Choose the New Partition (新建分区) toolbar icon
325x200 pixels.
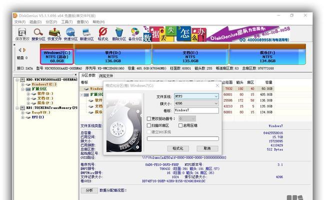click(87, 34)
